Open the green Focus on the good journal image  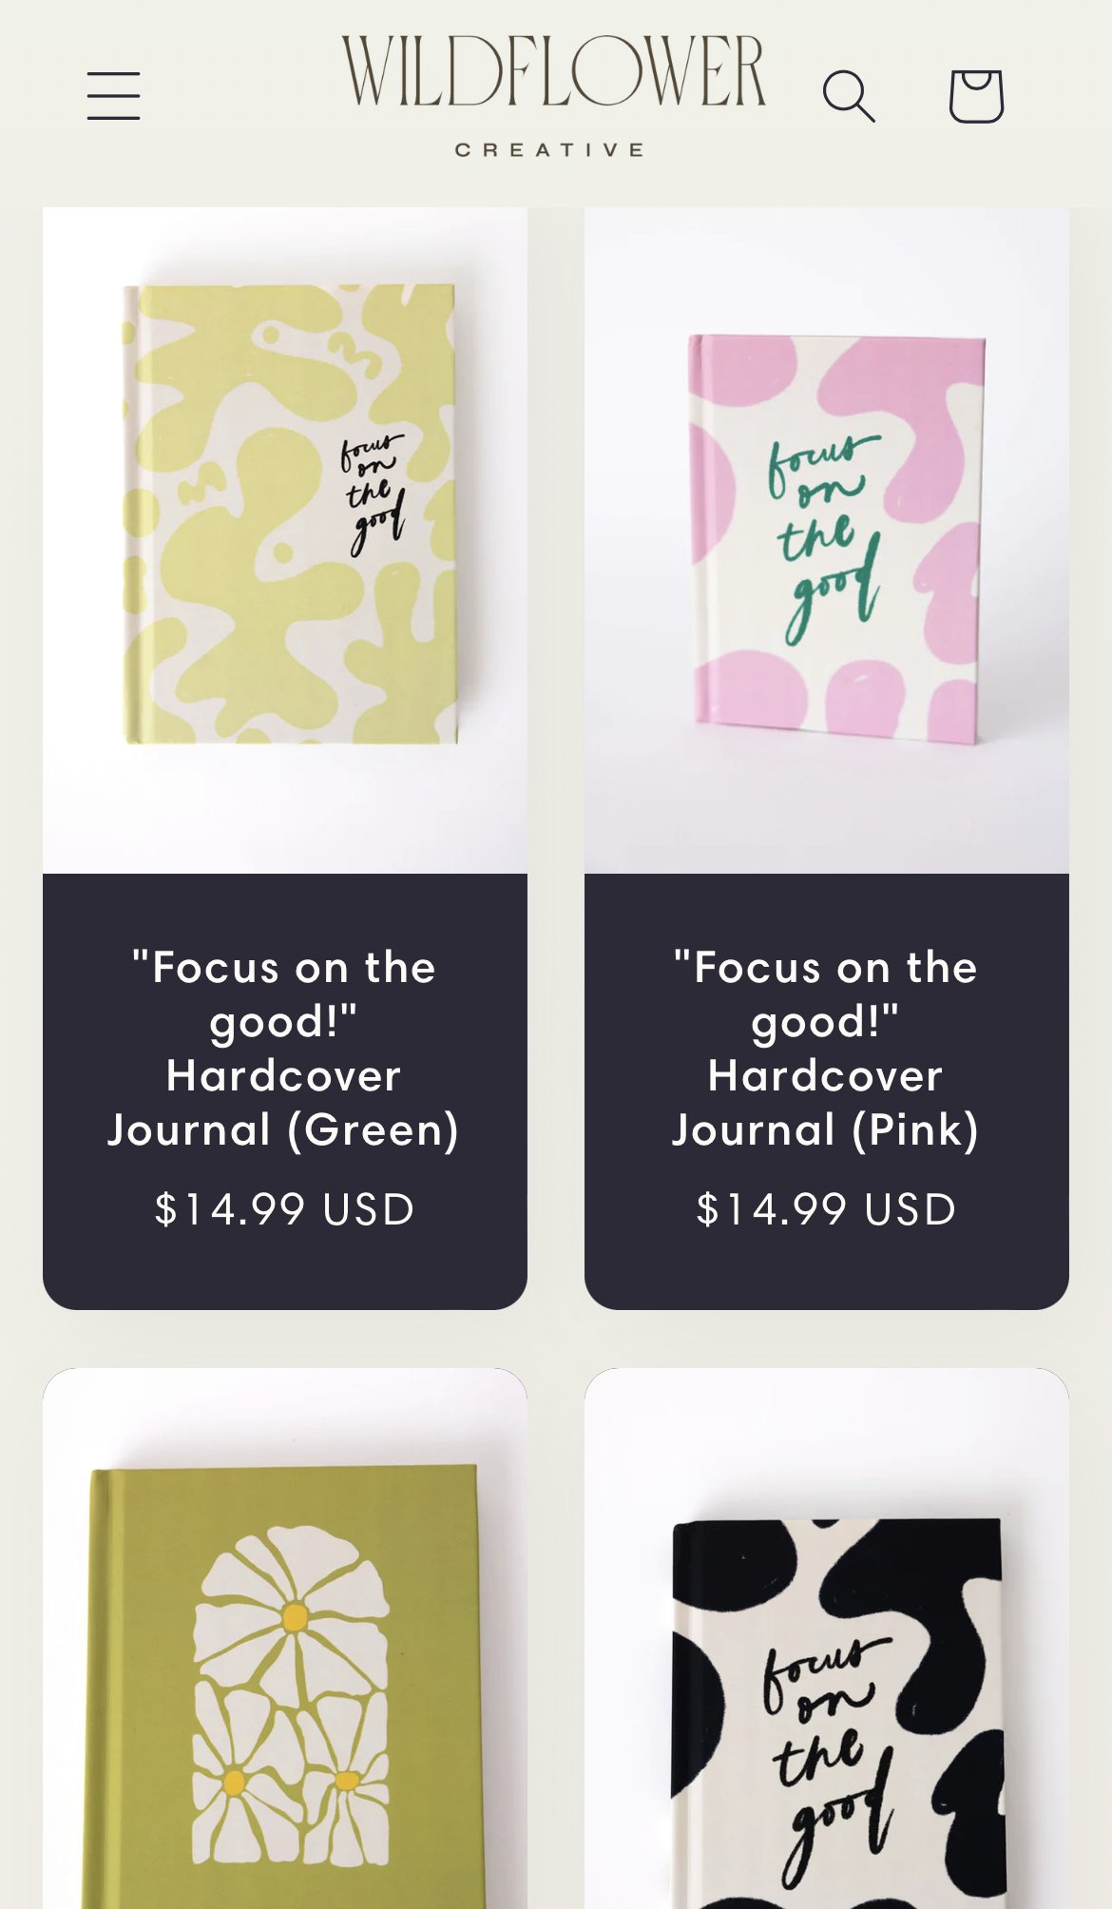[285, 540]
